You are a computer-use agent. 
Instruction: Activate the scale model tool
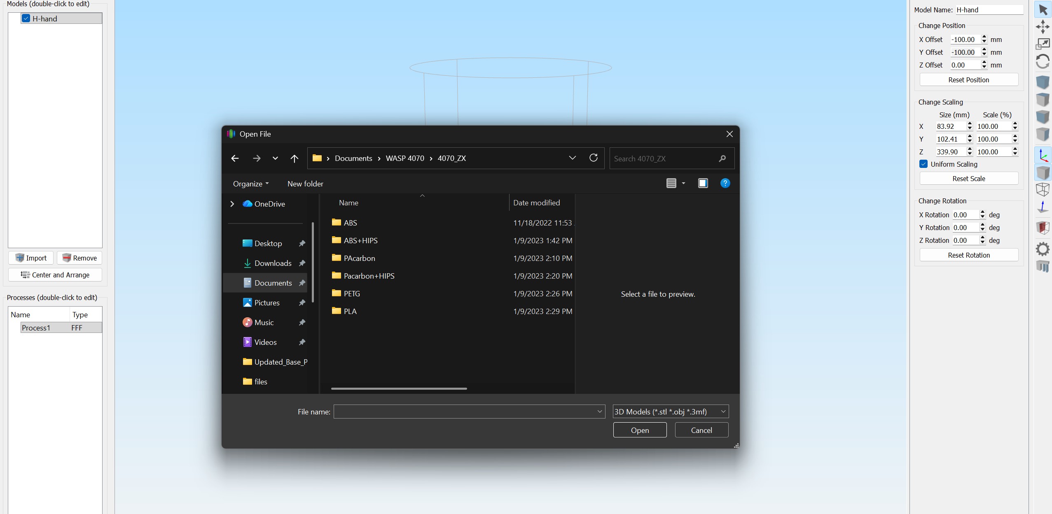click(x=1043, y=44)
